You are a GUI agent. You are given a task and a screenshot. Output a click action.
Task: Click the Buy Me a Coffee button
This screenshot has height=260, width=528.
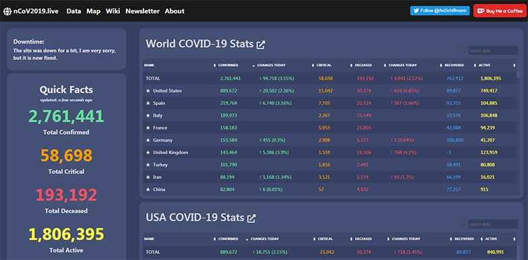[x=500, y=11]
